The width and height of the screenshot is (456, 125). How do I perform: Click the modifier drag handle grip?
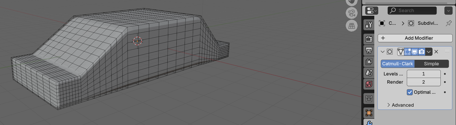pos(447,51)
